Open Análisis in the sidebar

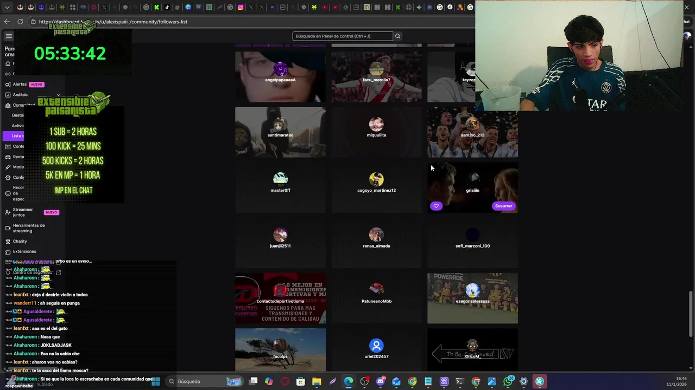click(x=20, y=95)
